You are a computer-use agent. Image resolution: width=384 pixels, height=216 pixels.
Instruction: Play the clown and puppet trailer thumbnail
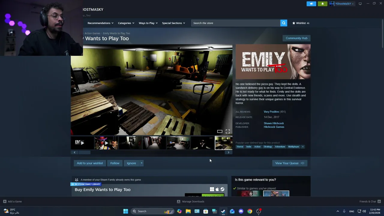click(106, 143)
